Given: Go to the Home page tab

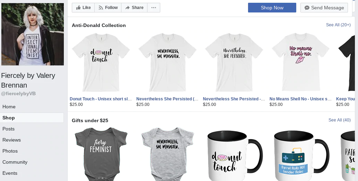Looking at the screenshot, I should coord(9,107).
